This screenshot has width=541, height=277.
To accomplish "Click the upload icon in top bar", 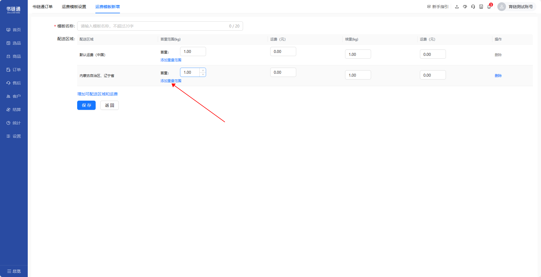I will click(457, 7).
